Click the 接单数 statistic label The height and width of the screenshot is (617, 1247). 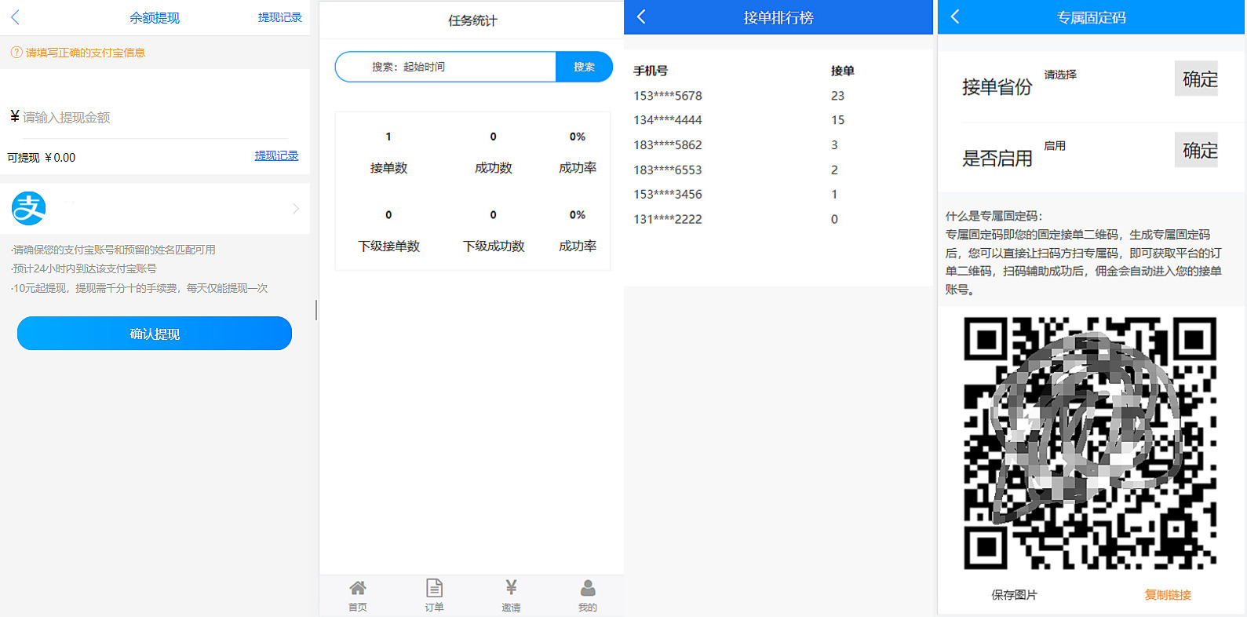388,168
